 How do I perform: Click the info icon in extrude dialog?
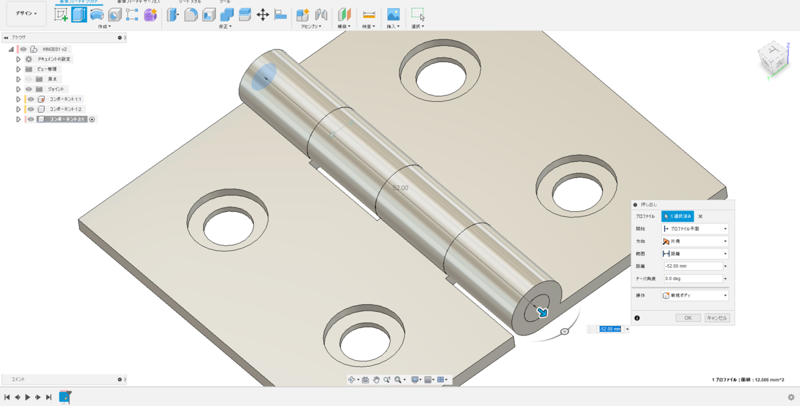(637, 318)
